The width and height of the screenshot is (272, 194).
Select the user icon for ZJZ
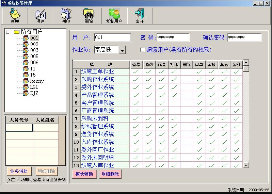26,93
